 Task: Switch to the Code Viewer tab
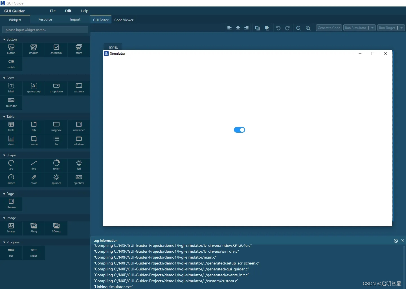124,20
